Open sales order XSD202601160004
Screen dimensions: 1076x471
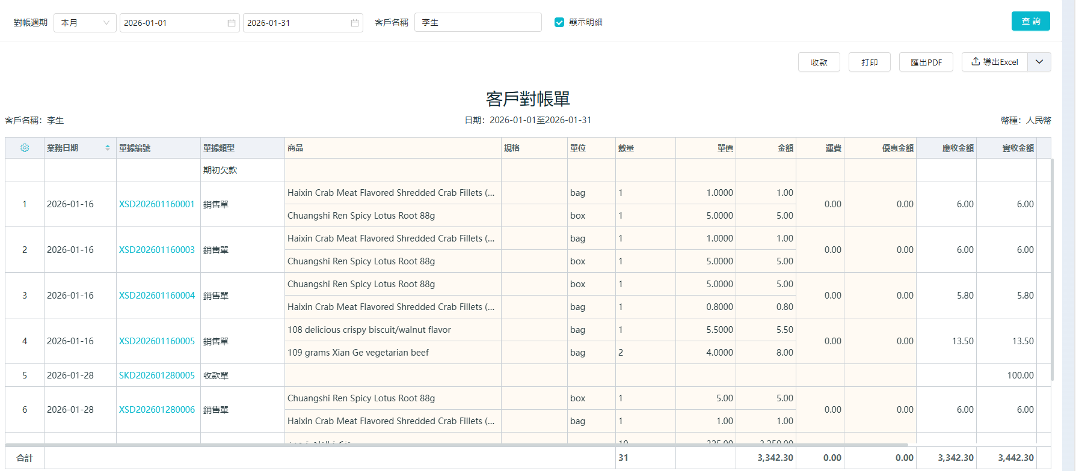coord(157,296)
